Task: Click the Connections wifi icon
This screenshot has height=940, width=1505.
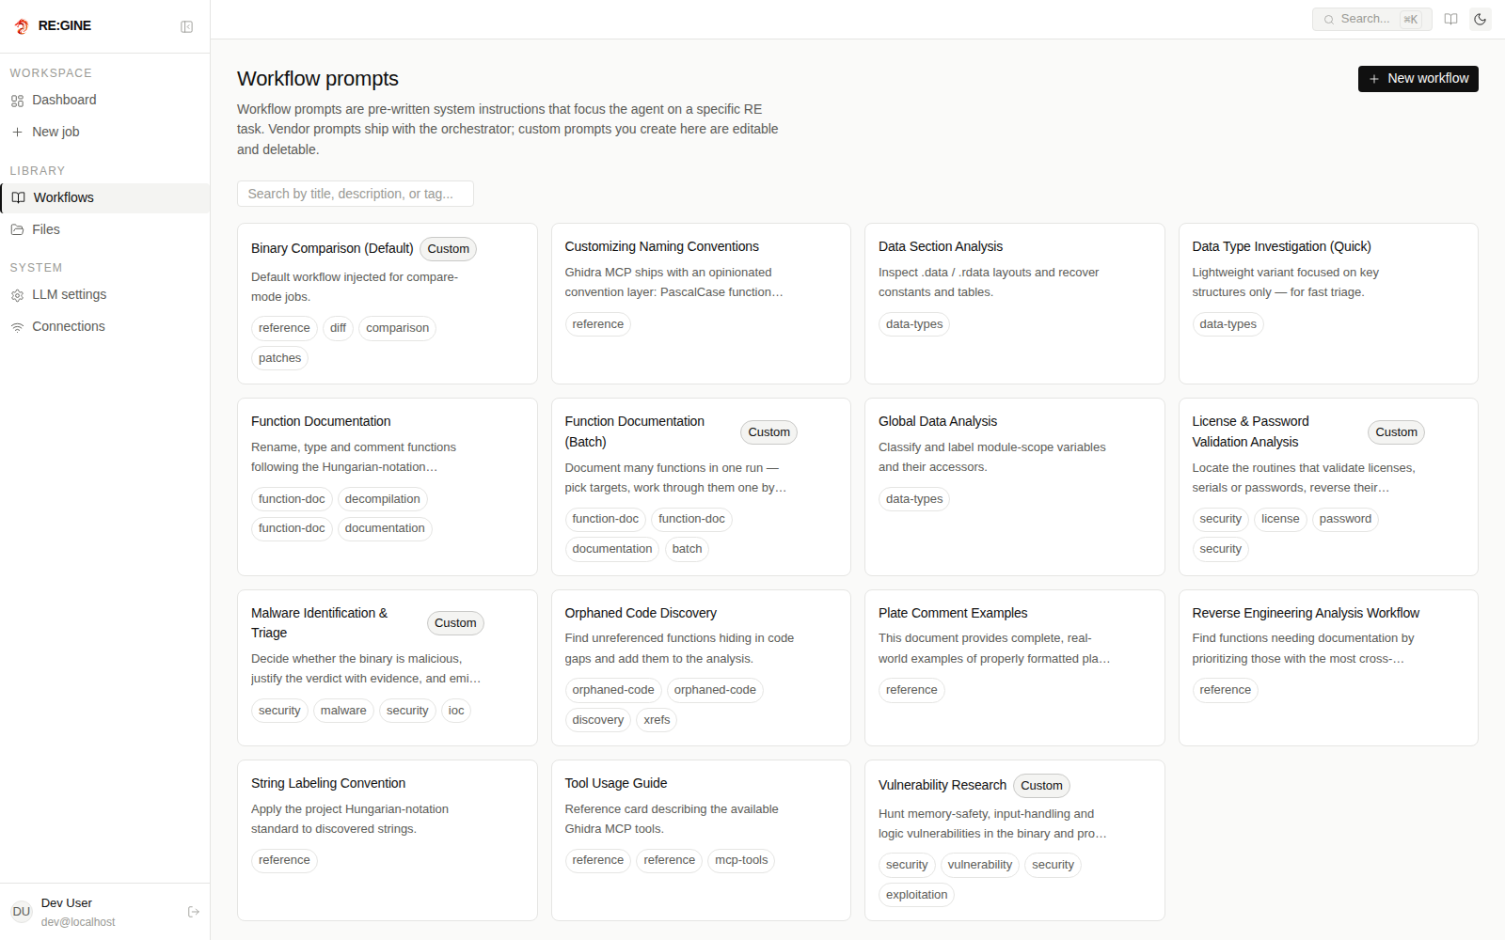Action: click(17, 327)
